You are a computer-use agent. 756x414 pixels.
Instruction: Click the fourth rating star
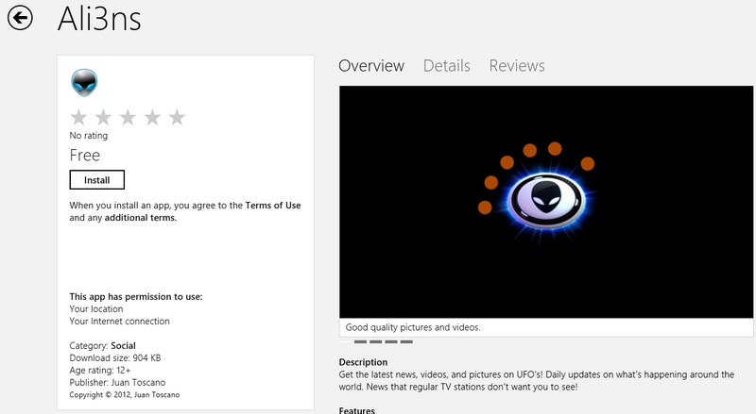pyautogui.click(x=152, y=117)
